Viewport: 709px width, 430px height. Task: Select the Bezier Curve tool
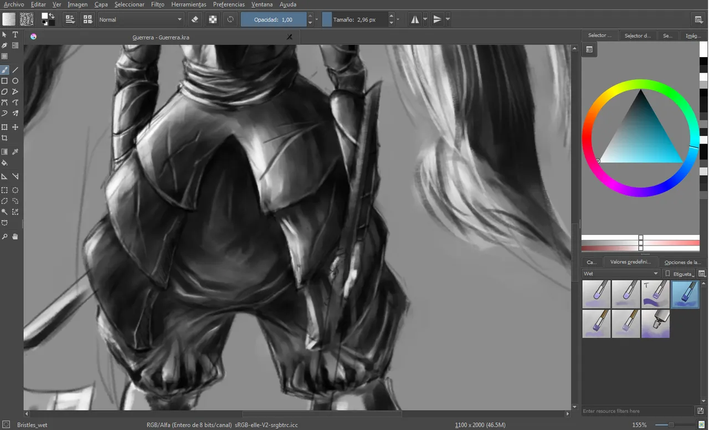pos(4,103)
